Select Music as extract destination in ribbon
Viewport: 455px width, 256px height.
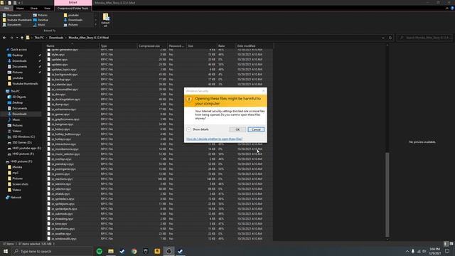[41, 25]
